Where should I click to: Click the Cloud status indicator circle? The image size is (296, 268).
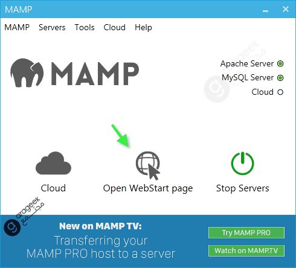pos(280,92)
